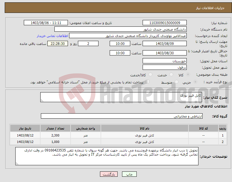The width and height of the screenshot is (232, 182).
Task: Click the شماره نیاز field 1103009015000009
Action: coord(165,23)
